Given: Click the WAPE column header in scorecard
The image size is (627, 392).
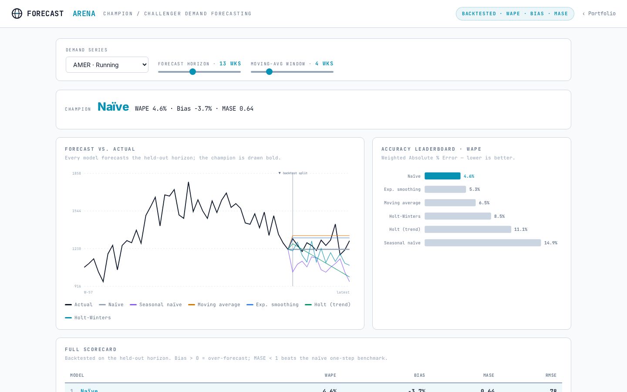Looking at the screenshot, I should click(x=330, y=375).
